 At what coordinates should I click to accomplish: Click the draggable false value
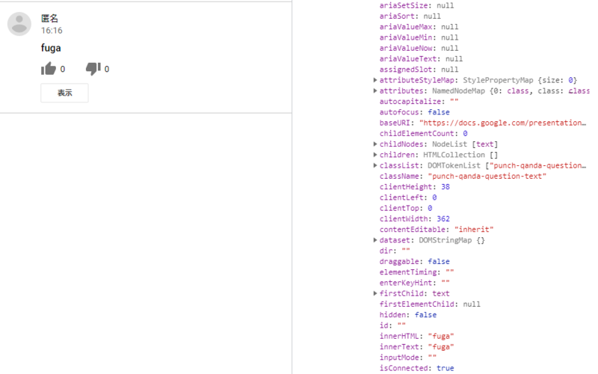[439, 262]
